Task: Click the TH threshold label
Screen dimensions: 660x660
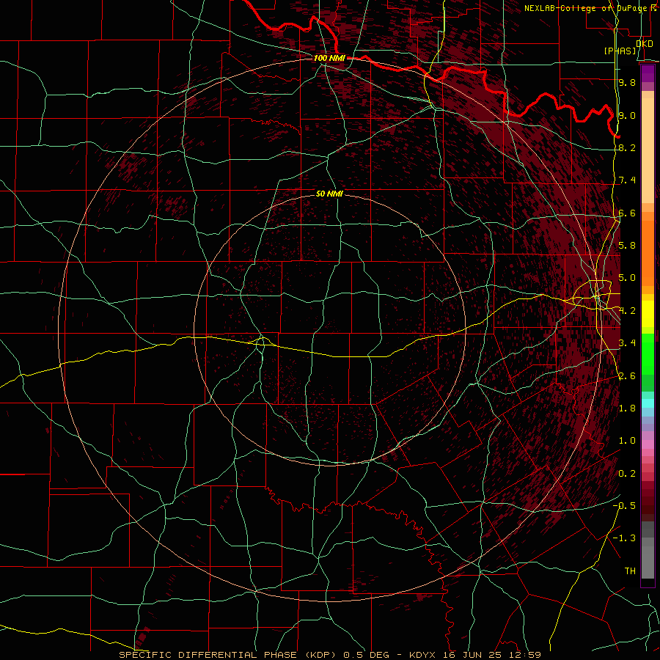Action: (630, 571)
